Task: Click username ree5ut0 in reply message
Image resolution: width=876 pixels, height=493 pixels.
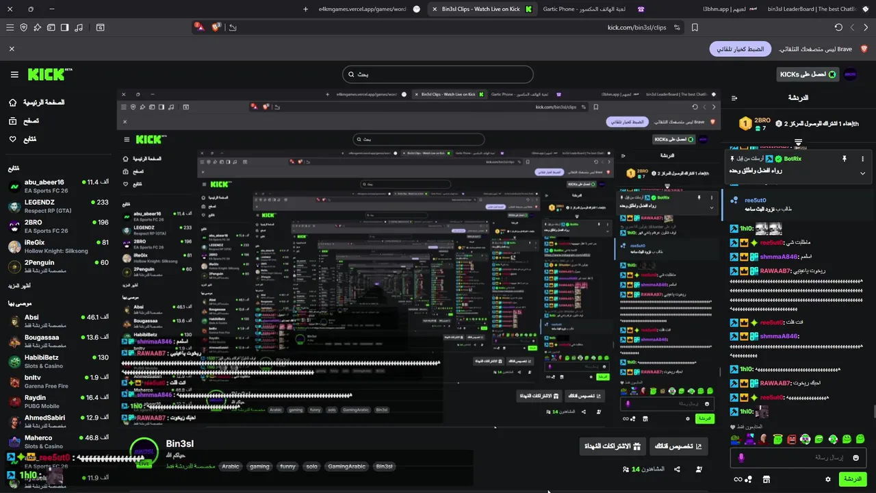Action: coord(755,201)
